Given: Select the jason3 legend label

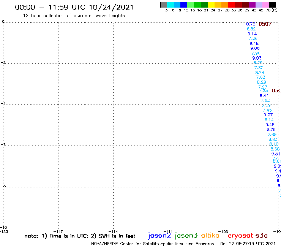Looking at the screenshot, I should coord(186,236).
